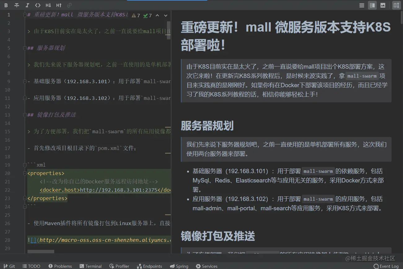Fold the xml code fence on line 19
The height and width of the screenshot is (269, 403).
25,165
